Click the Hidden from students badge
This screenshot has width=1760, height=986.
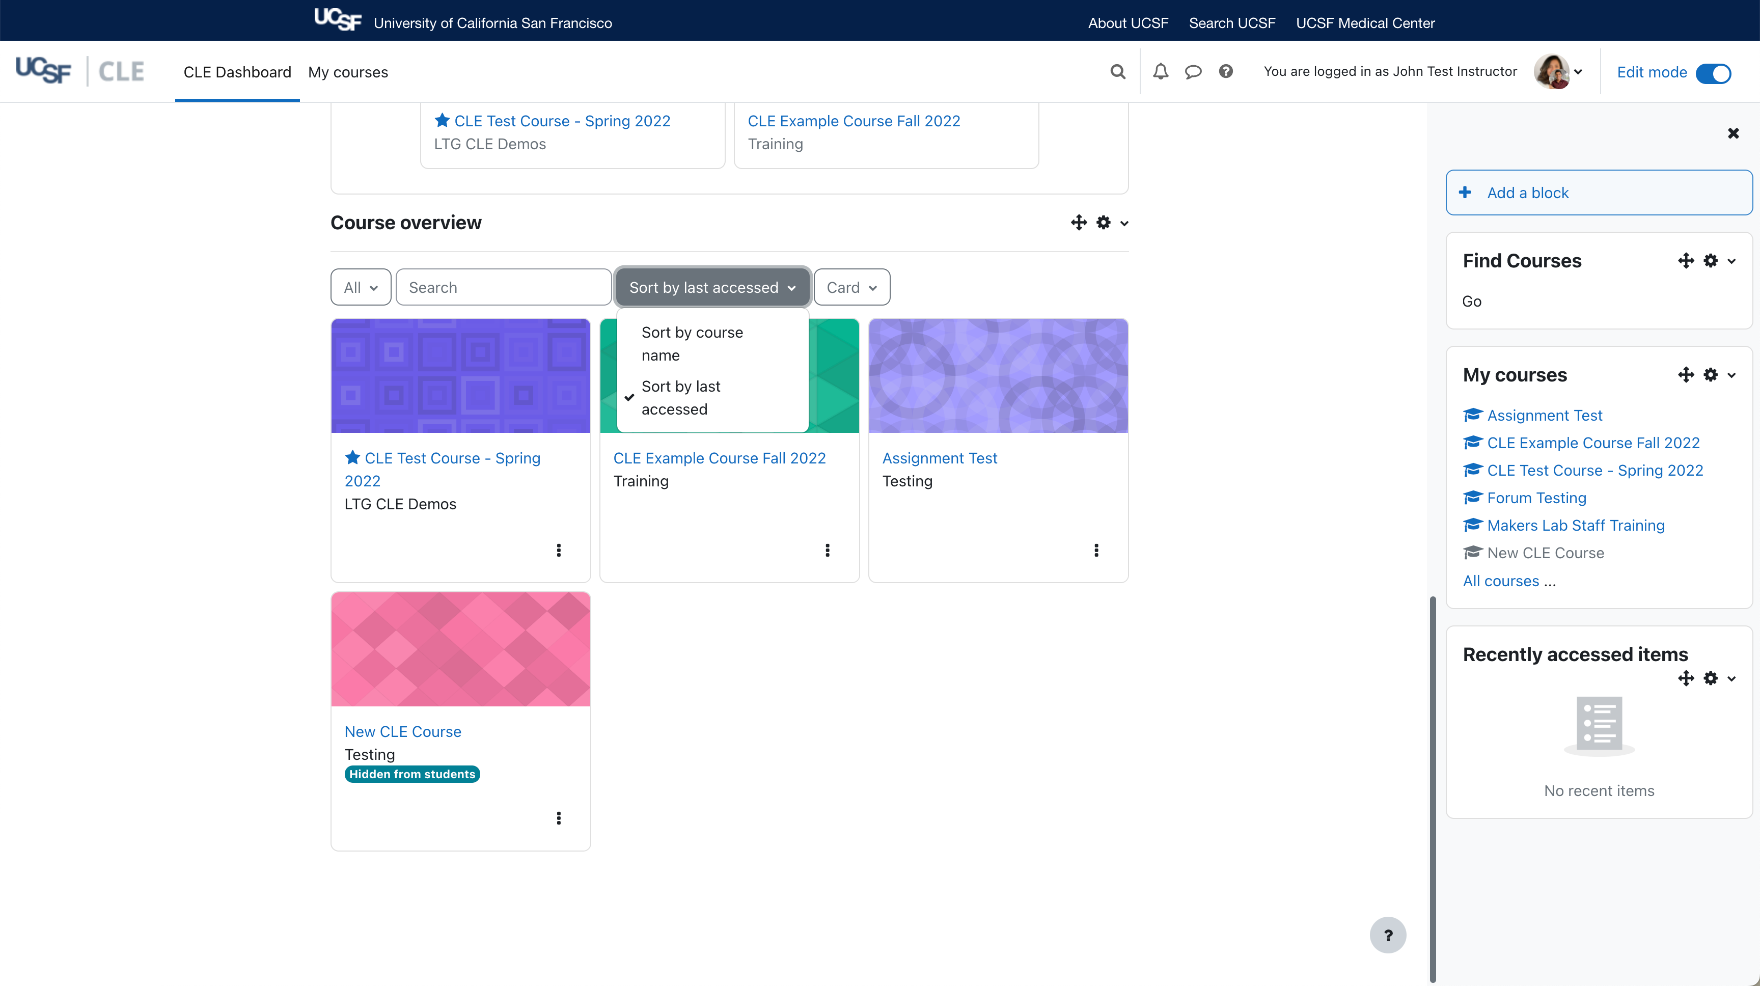tap(412, 774)
